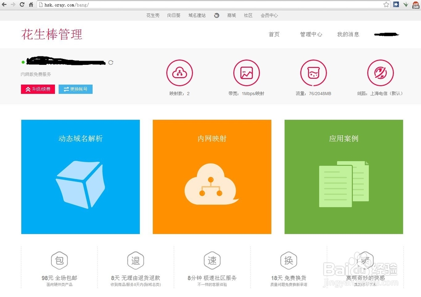Viewport: 421px width, 297px height.
Task: Open 会员中心 in the top navigation
Action: [x=269, y=15]
